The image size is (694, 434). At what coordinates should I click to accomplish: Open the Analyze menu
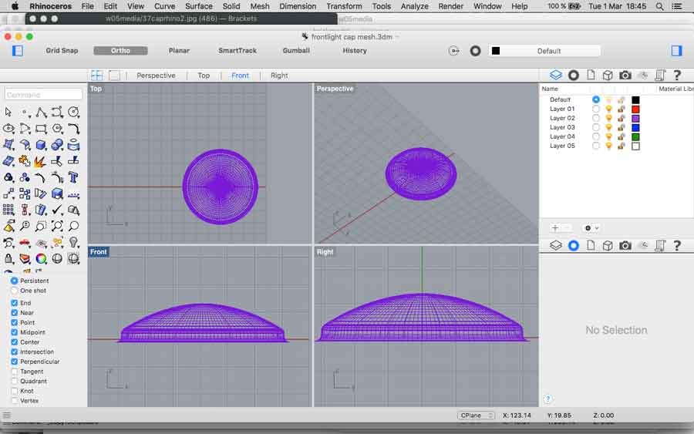click(415, 6)
